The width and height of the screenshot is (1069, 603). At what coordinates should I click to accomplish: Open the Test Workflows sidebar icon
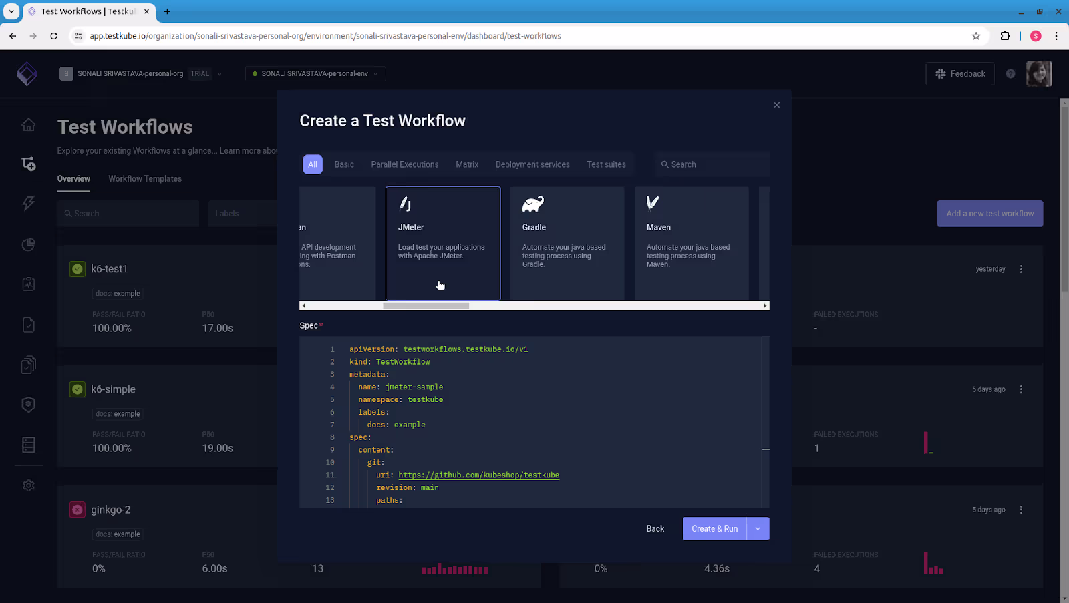(x=29, y=164)
